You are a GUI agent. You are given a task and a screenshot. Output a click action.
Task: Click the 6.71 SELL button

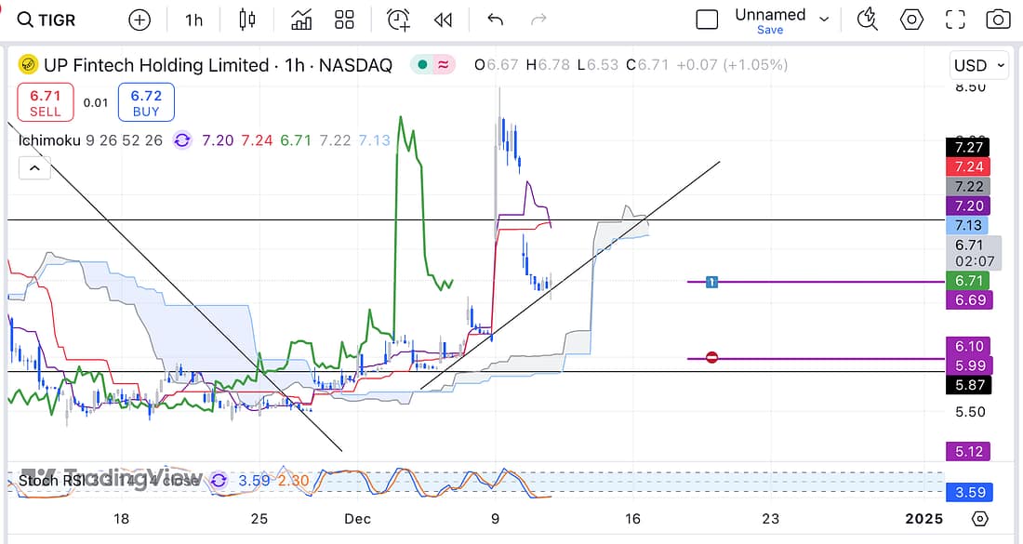[x=46, y=102]
